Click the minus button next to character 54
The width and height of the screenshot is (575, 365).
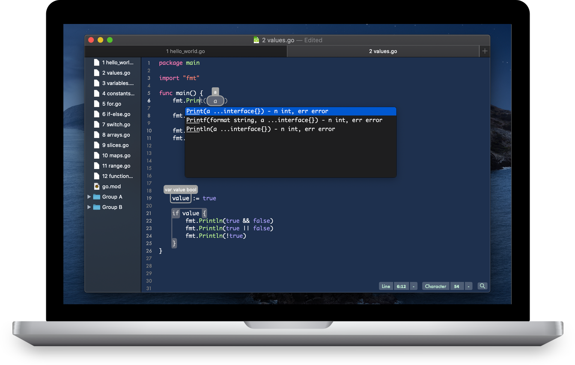(x=469, y=286)
